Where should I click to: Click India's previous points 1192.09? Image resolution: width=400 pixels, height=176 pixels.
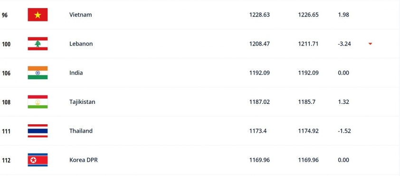point(308,73)
